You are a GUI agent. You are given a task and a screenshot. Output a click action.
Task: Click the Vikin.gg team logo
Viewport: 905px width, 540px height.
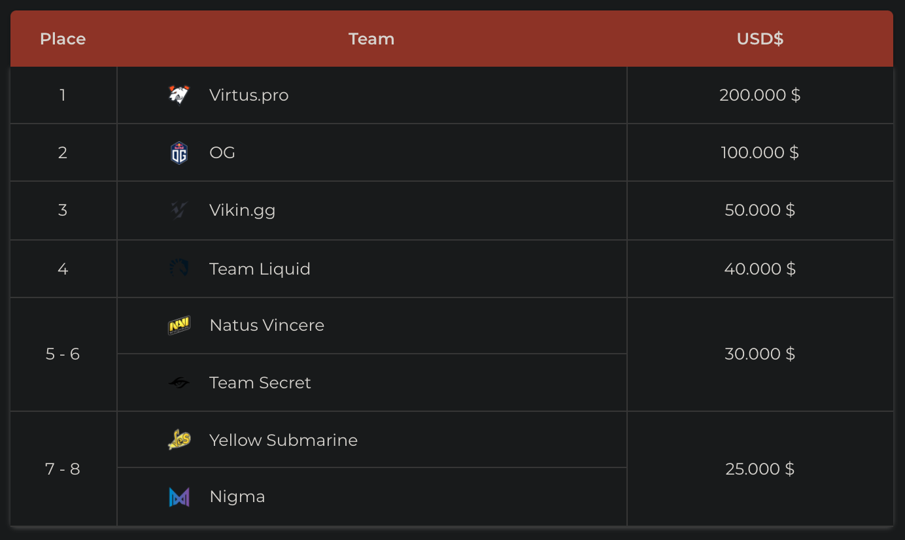(179, 210)
